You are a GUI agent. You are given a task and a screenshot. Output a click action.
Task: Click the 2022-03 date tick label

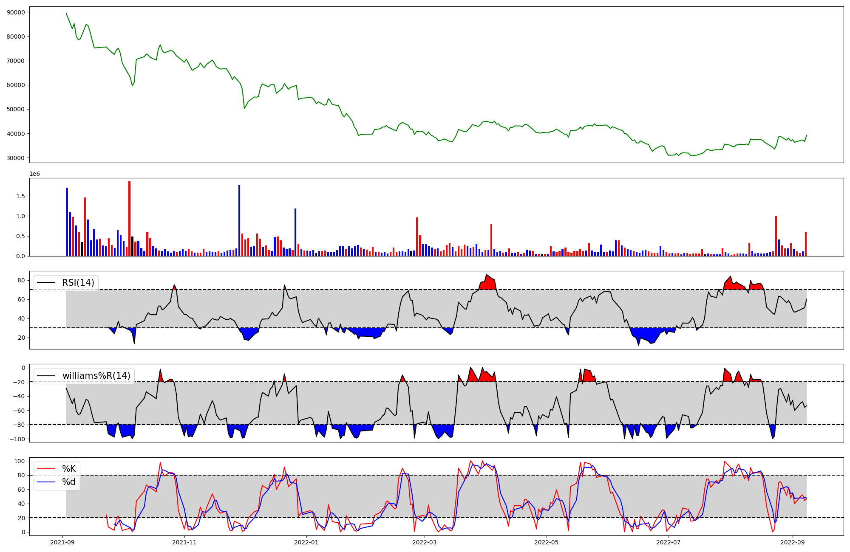point(424,542)
